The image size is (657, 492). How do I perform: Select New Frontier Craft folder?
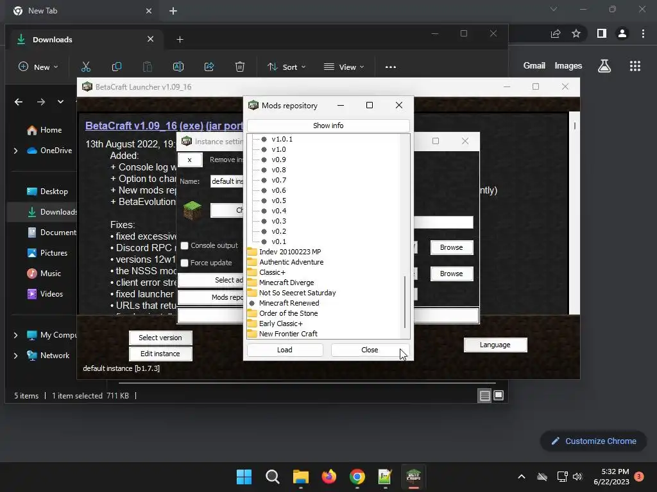point(288,334)
